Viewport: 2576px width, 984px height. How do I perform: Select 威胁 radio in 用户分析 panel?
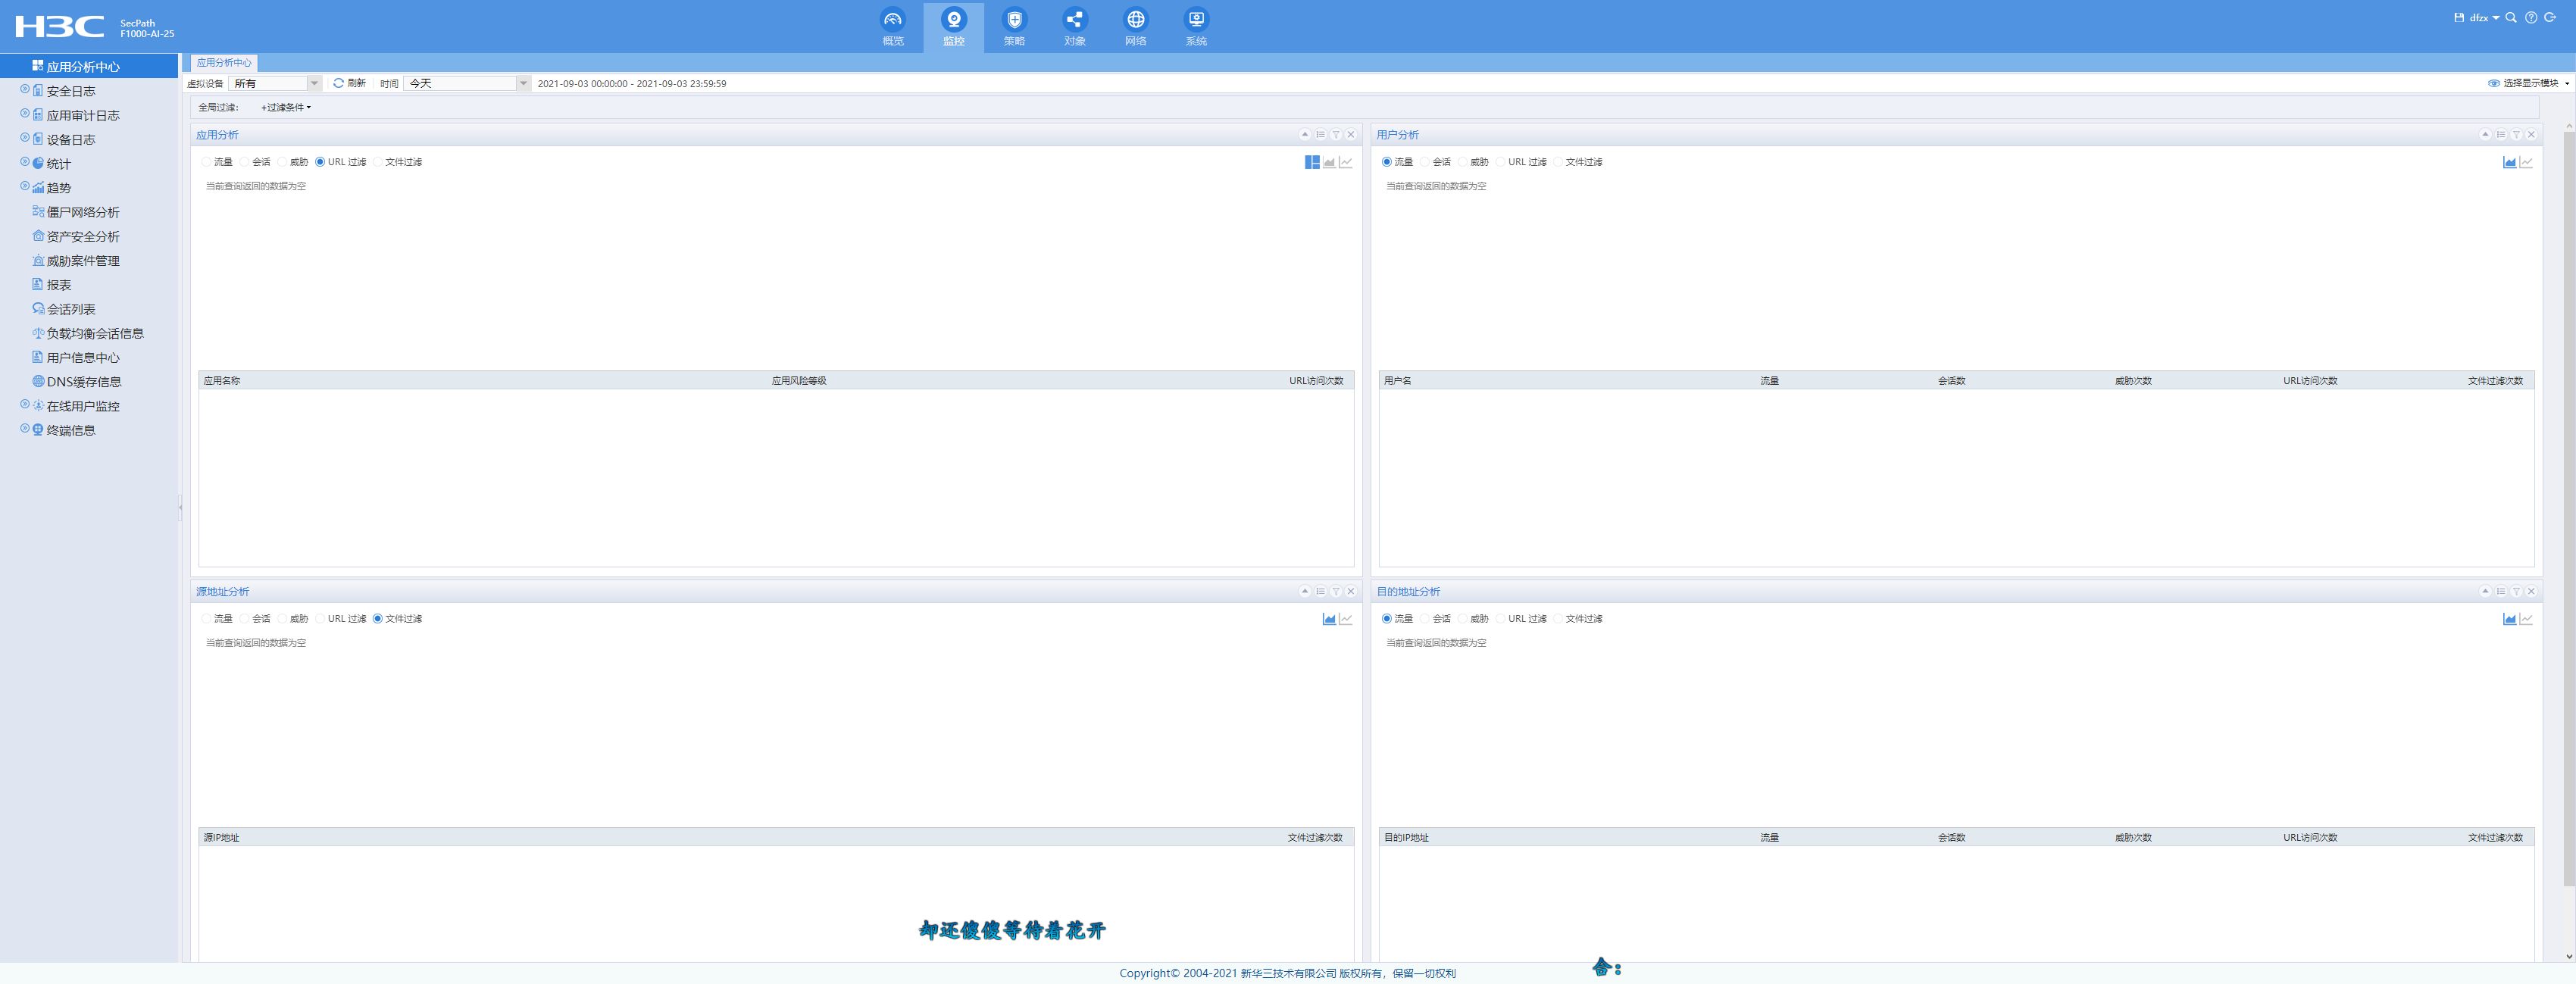click(x=1463, y=162)
